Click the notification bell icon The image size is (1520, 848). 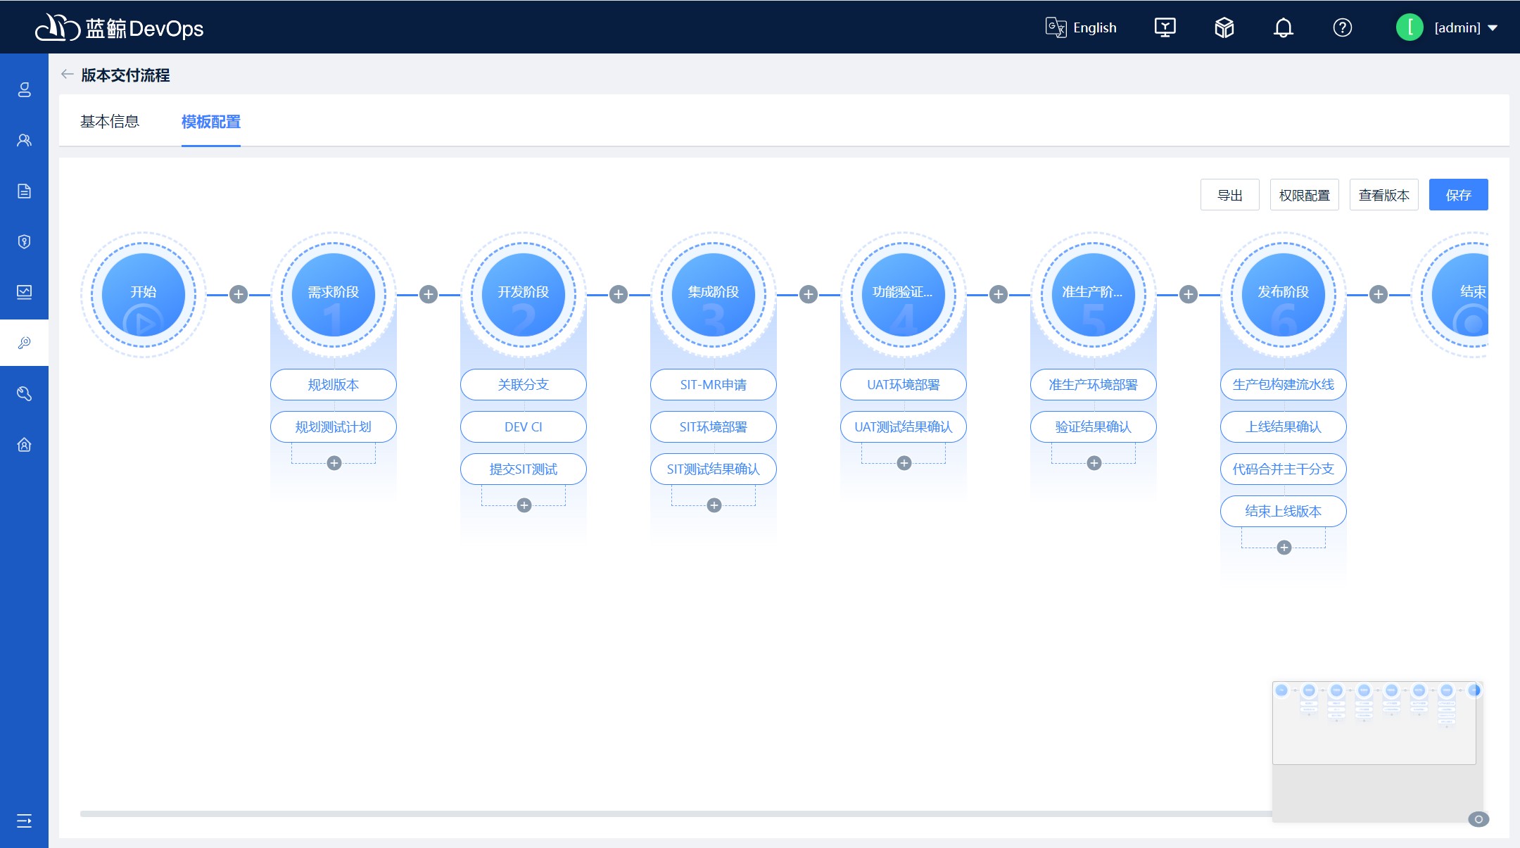(1283, 28)
